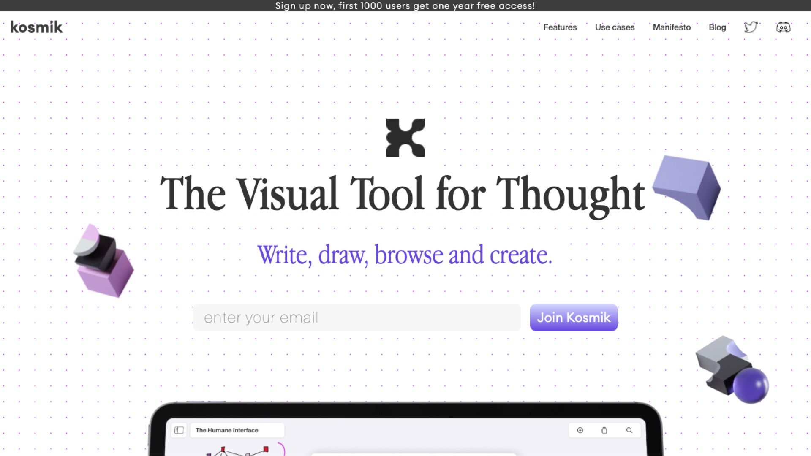Toggle the sidebar panel icon in mockup

(x=179, y=430)
